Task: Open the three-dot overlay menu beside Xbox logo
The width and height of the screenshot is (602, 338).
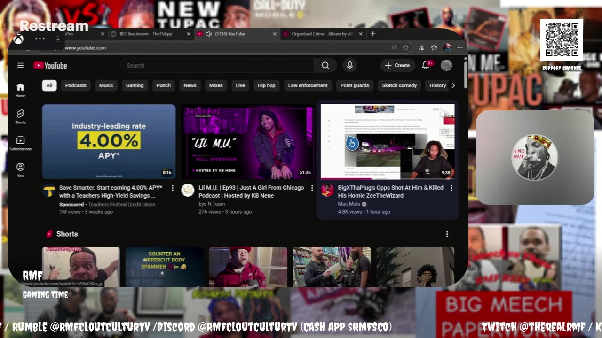Action: 40,39
